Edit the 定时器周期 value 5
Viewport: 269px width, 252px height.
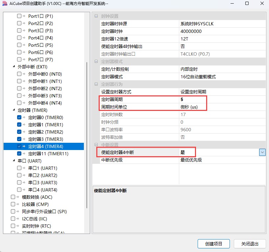coord(222,99)
